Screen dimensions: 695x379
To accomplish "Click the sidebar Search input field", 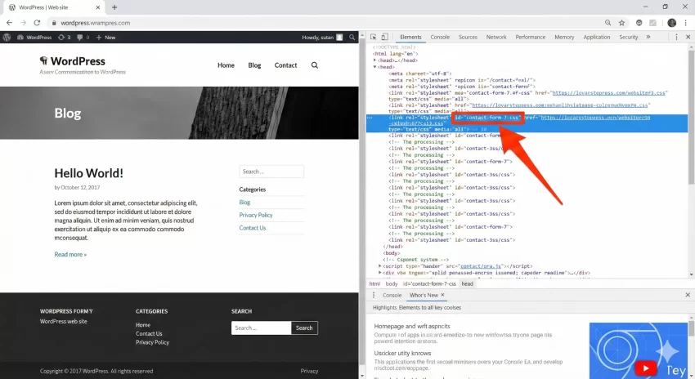I will pyautogui.click(x=271, y=172).
